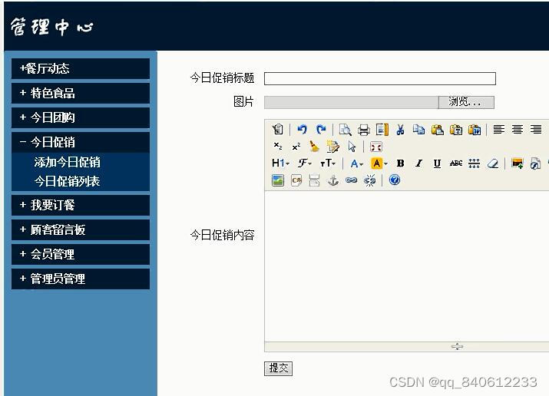
Task: Open the H1 heading dropdown
Action: point(280,163)
